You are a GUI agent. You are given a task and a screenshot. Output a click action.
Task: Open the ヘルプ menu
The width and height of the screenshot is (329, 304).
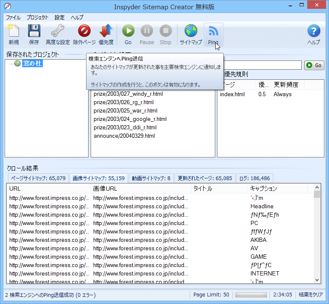click(77, 18)
